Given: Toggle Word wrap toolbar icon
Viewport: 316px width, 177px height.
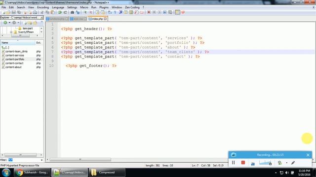Looking at the screenshot, I should click(x=110, y=12).
